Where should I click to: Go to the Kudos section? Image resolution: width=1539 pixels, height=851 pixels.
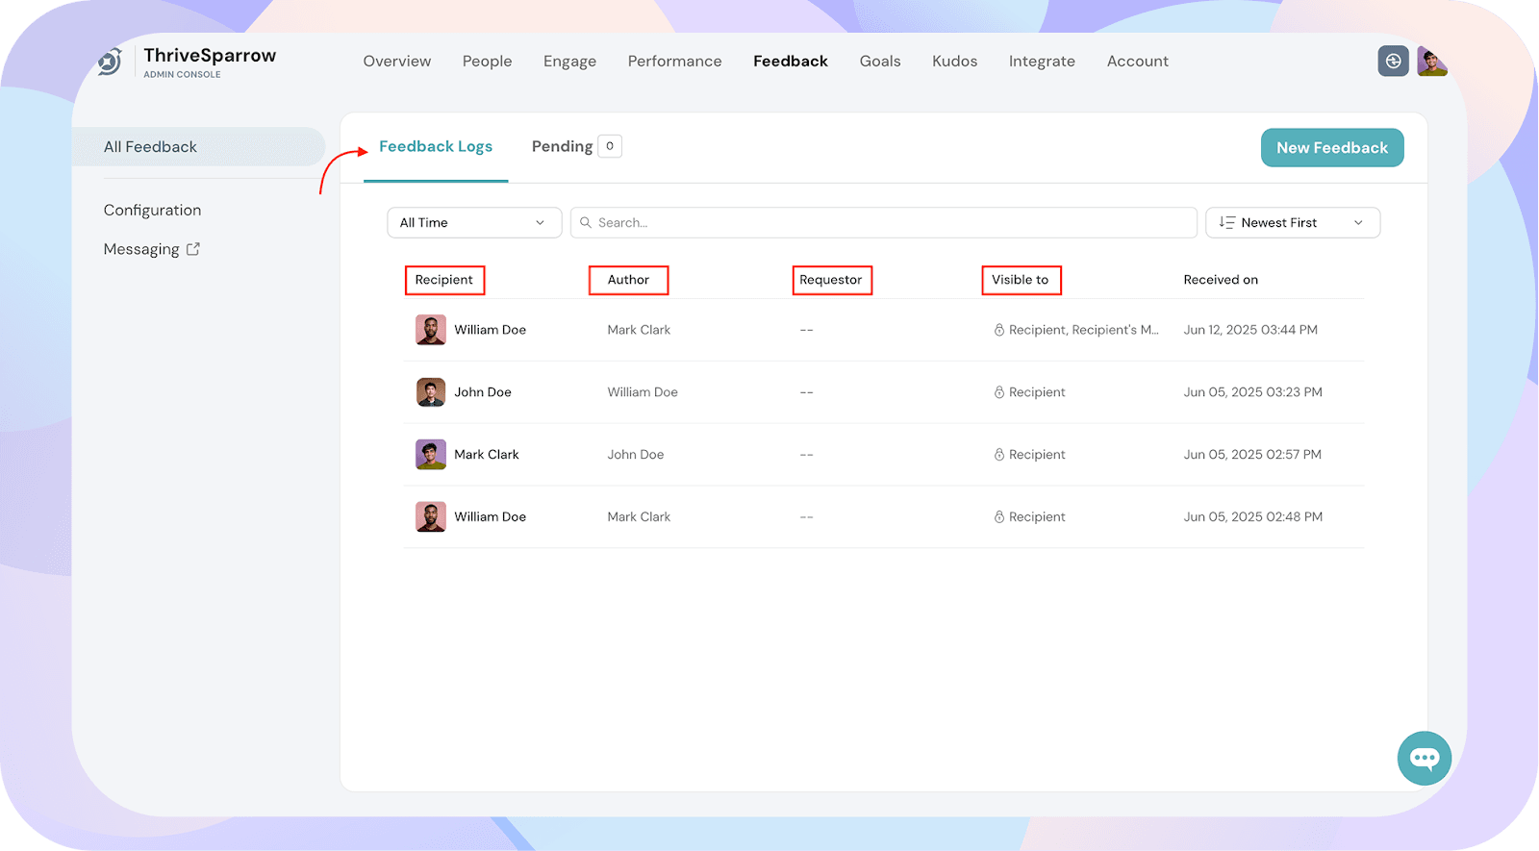[x=955, y=62]
